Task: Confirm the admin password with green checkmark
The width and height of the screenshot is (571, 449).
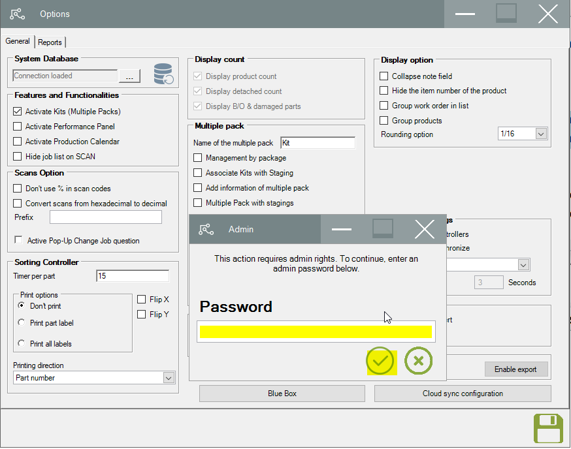Action: (380, 361)
